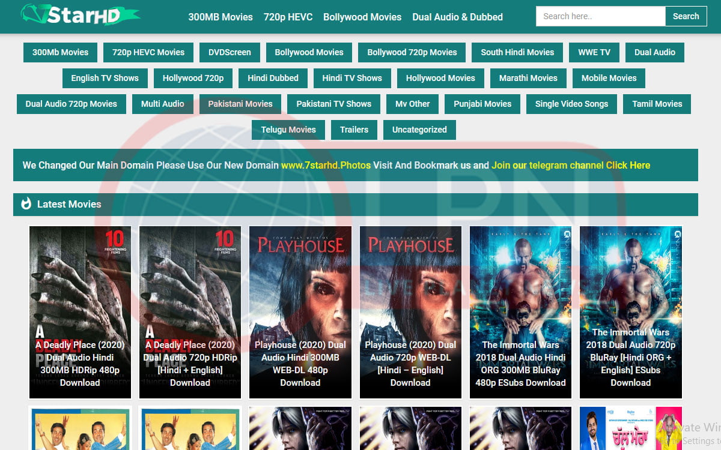Select the Trailers category

pyautogui.click(x=354, y=130)
